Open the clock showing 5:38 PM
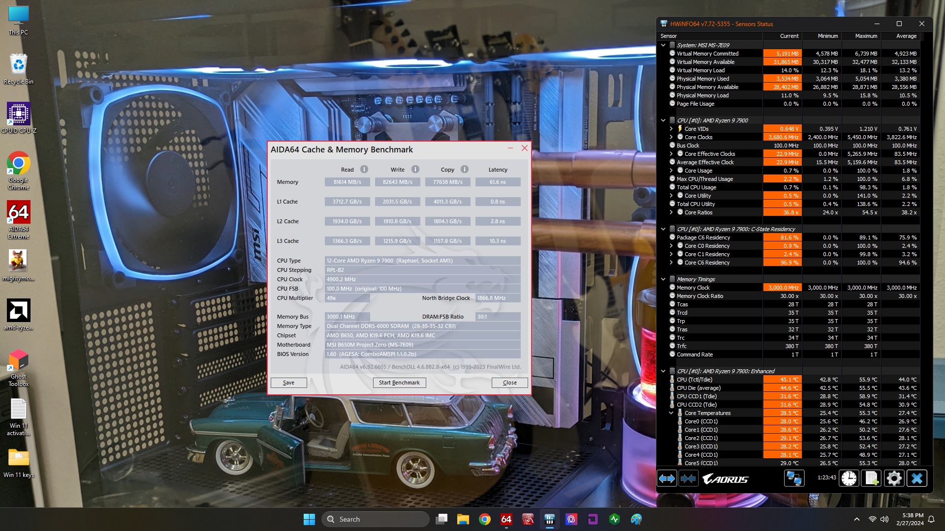The height and width of the screenshot is (531, 945). [x=910, y=519]
